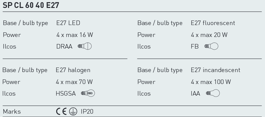Click the DRAA Ilcos code
265x117 pixels.
click(64, 46)
